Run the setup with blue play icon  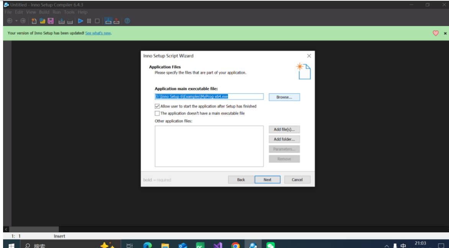[x=80, y=21]
